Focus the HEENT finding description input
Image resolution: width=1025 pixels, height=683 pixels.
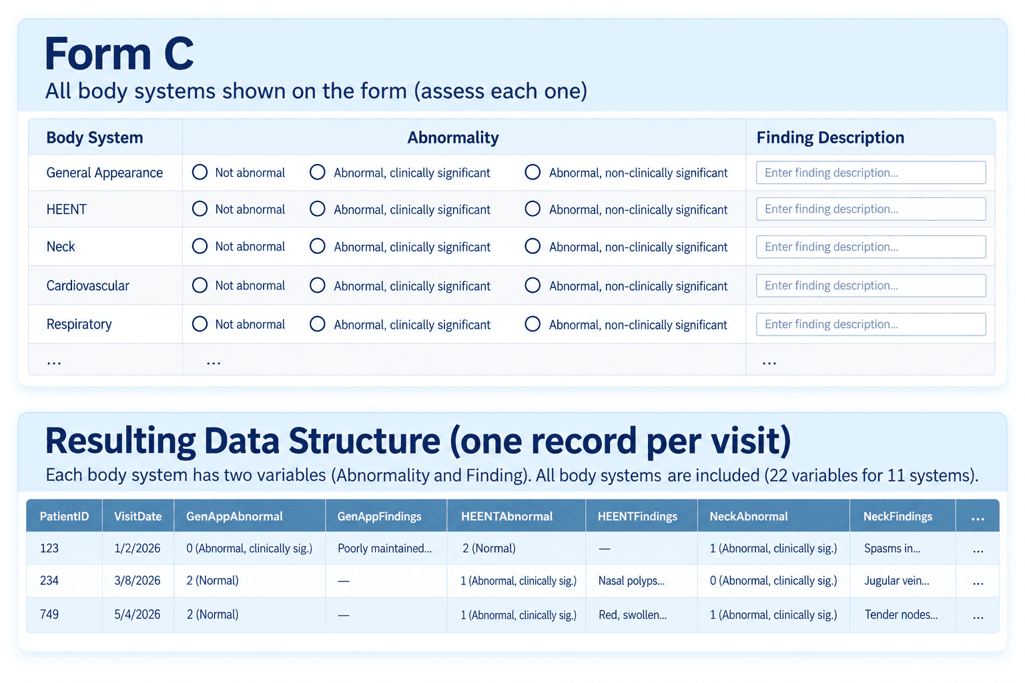pyautogui.click(x=871, y=209)
